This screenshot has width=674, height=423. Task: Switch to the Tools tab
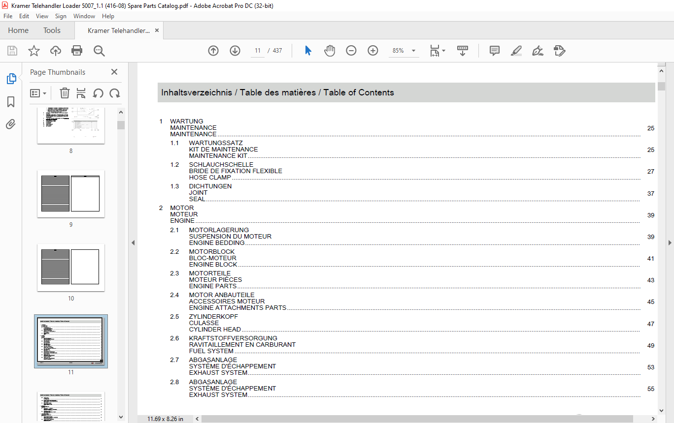[52, 30]
